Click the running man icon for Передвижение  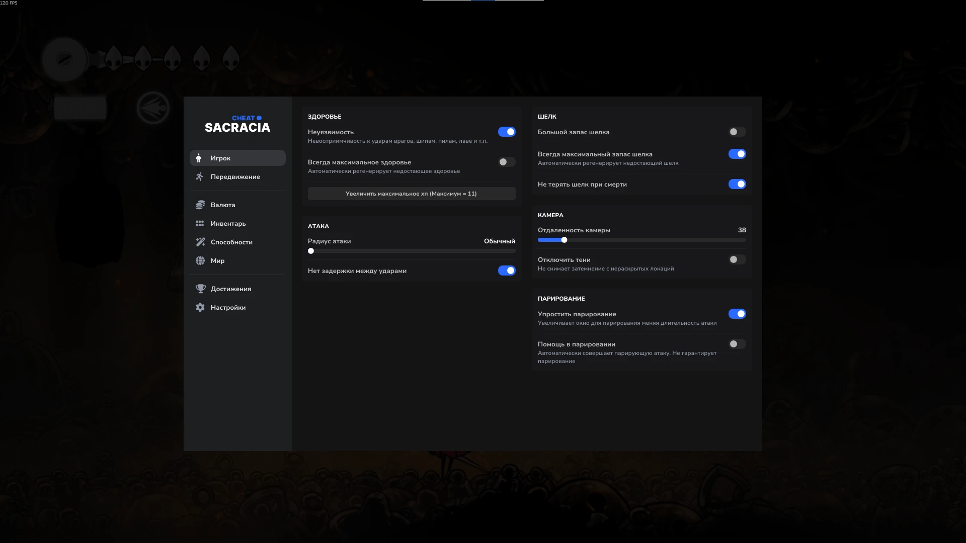tap(200, 176)
